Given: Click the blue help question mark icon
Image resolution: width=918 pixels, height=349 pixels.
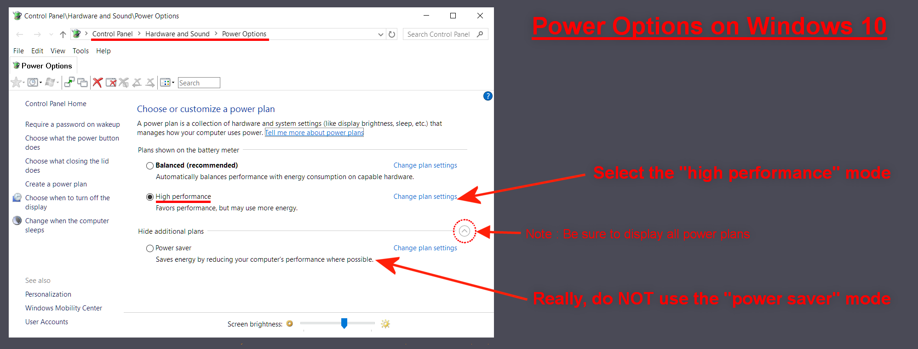Looking at the screenshot, I should pos(488,96).
